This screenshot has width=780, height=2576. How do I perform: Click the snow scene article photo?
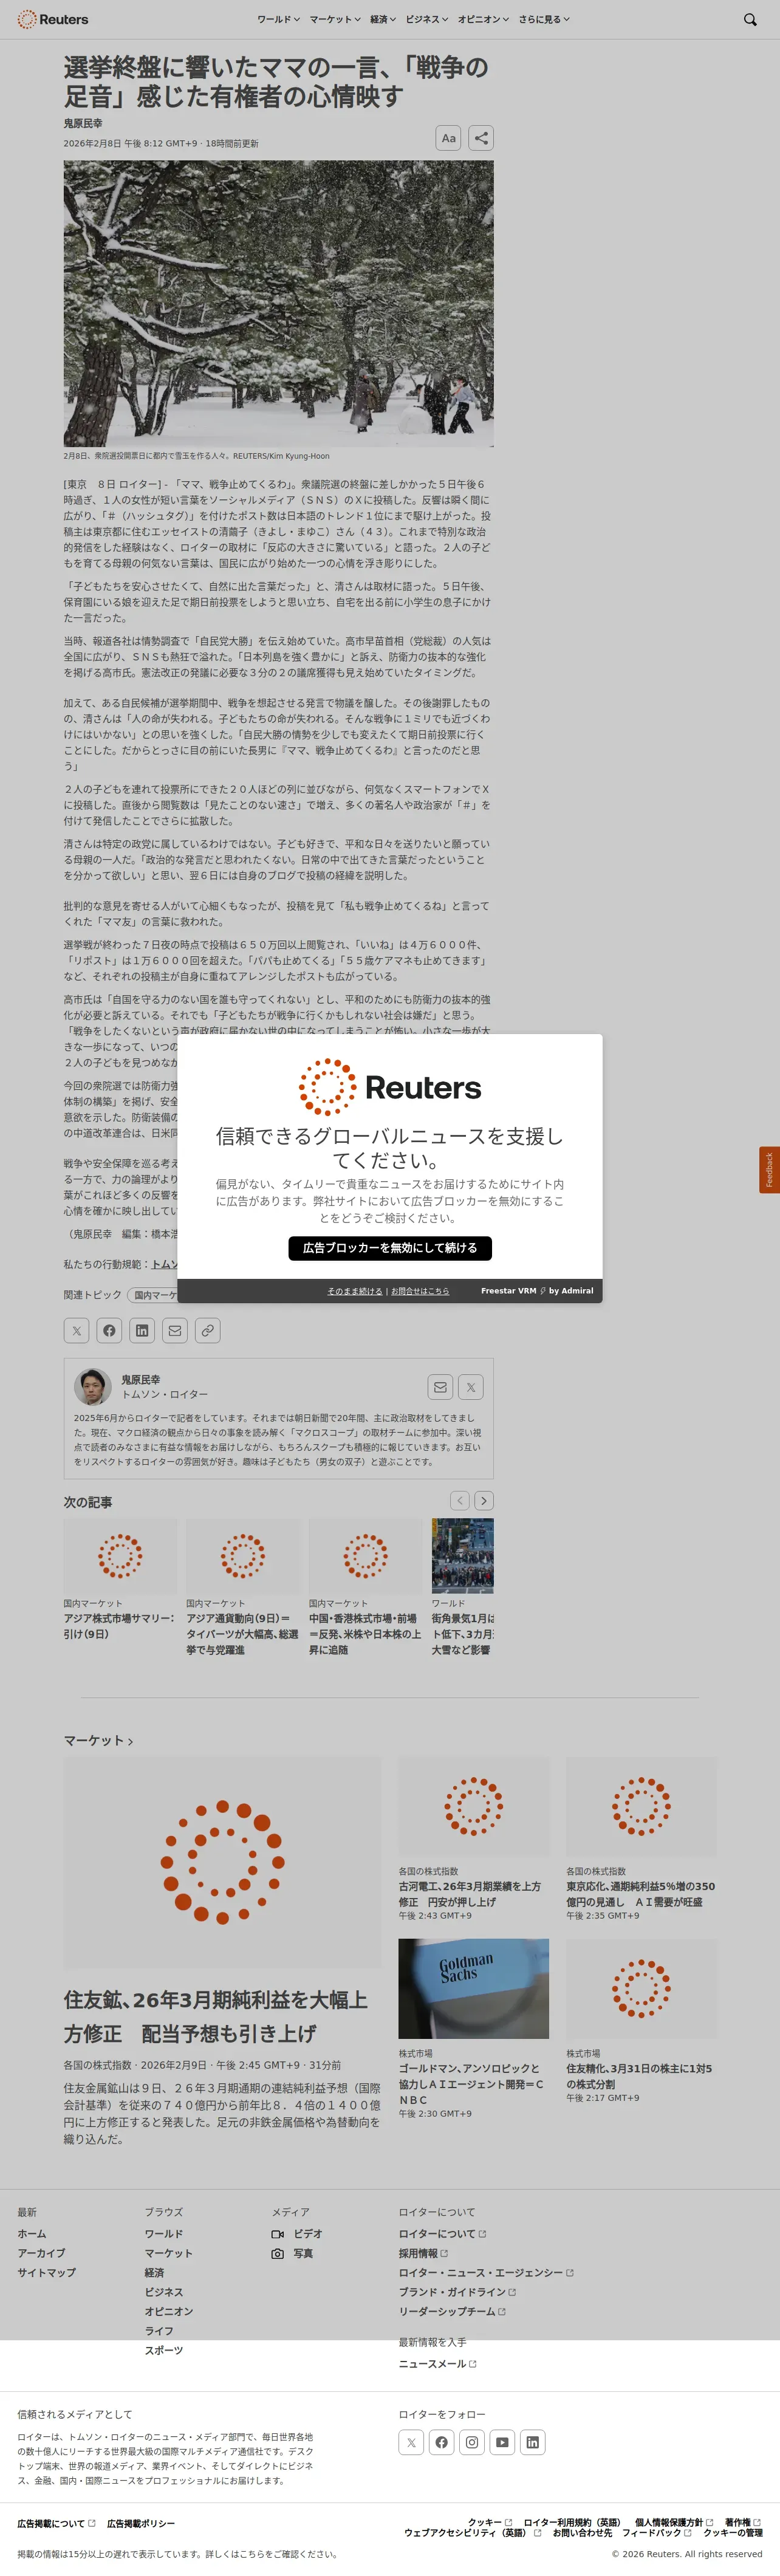(x=278, y=303)
